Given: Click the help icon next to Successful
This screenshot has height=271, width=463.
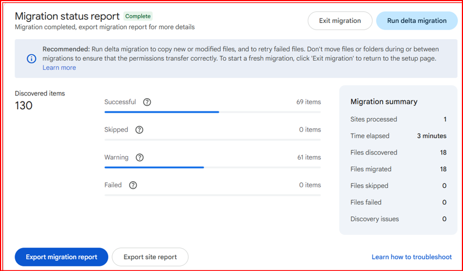Looking at the screenshot, I should pyautogui.click(x=147, y=102).
